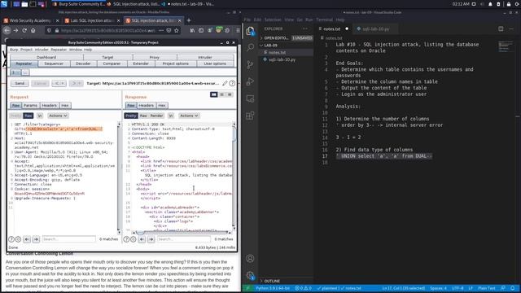The image size is (521, 293).
Task: Click the split editor icon in VS Code
Action: (x=501, y=29)
